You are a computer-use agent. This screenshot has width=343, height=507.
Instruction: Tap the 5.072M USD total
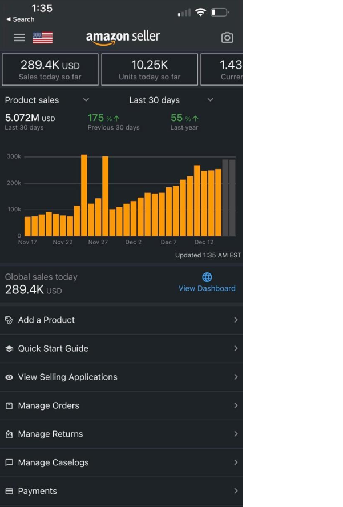(x=30, y=118)
